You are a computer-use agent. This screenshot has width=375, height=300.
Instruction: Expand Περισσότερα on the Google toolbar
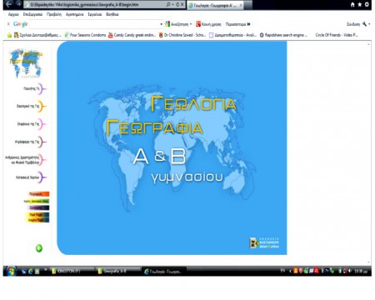coord(237,24)
